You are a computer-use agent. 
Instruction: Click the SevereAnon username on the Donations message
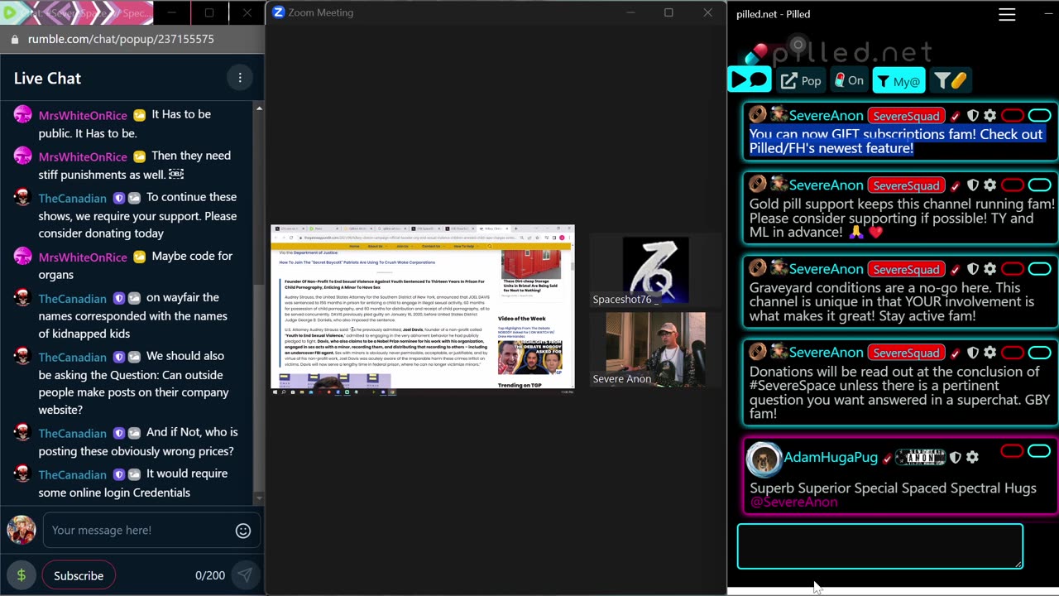coord(826,353)
